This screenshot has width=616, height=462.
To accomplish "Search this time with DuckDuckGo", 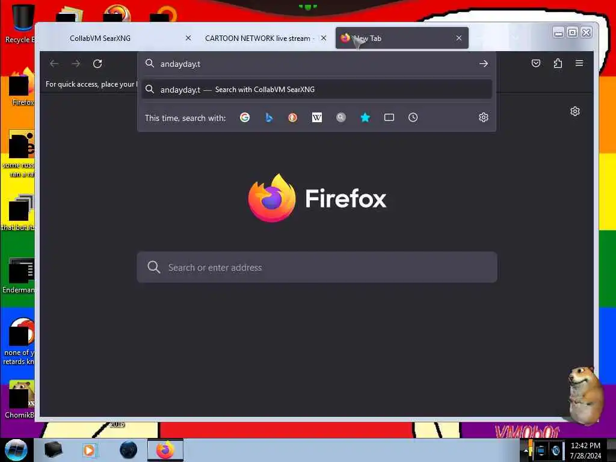I will point(293,117).
